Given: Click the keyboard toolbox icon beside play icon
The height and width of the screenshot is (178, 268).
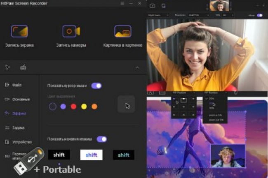Looking at the screenshot, I should pos(23,67).
